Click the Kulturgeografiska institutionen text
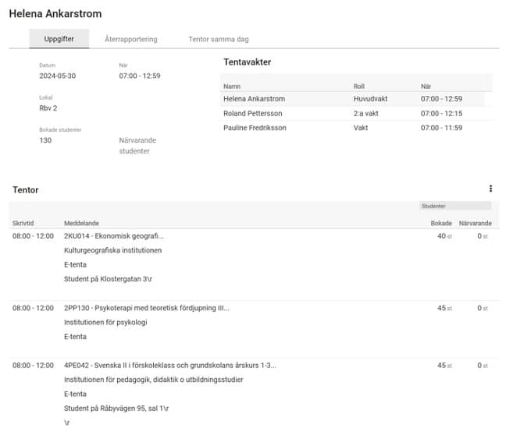Viewport: 506px width, 435px height. (112, 250)
